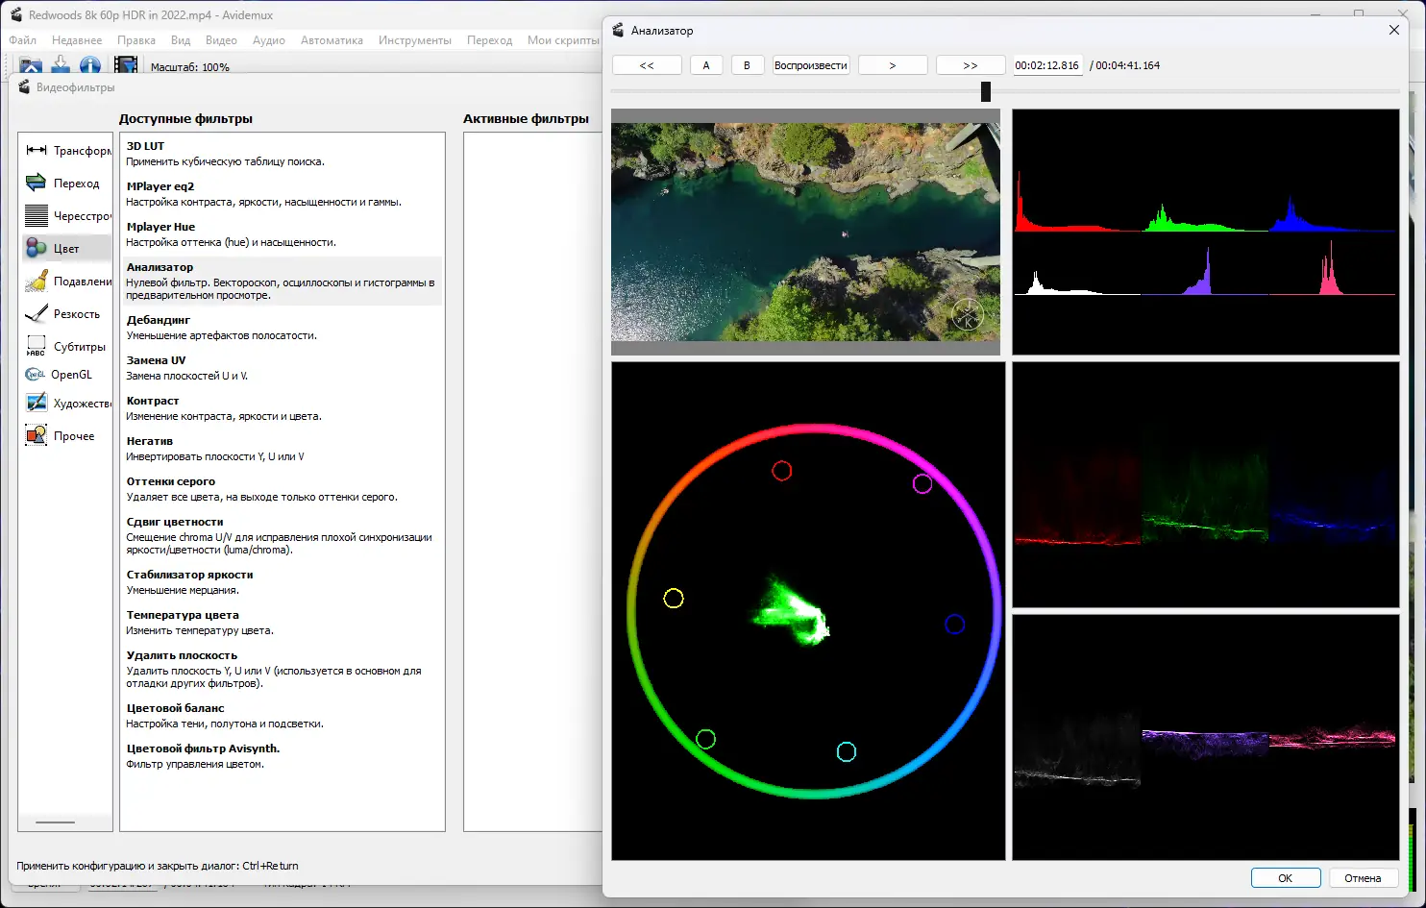The width and height of the screenshot is (1426, 908).
Task: Select the Резкость sharpness category icon
Action: coord(37,314)
